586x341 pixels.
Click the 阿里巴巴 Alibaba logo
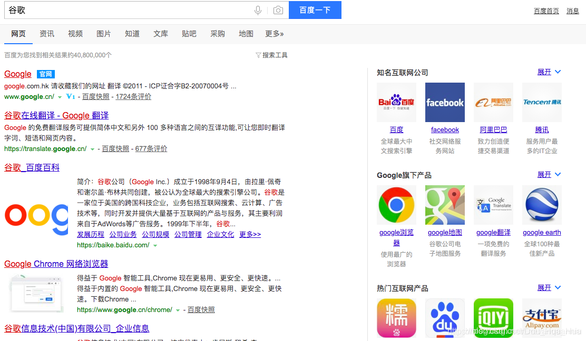tap(493, 102)
